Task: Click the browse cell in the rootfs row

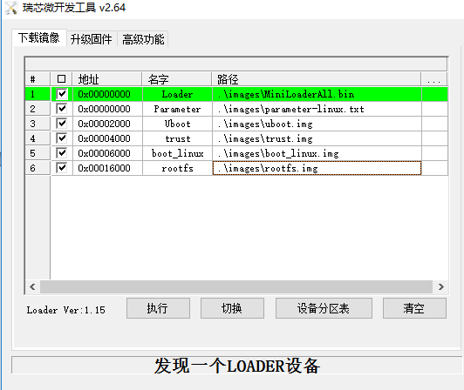Action: pos(434,168)
